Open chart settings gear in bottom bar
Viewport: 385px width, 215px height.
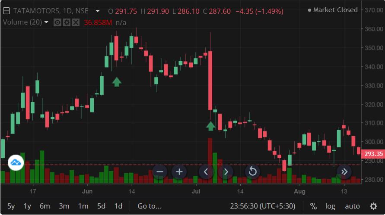[x=373, y=206]
